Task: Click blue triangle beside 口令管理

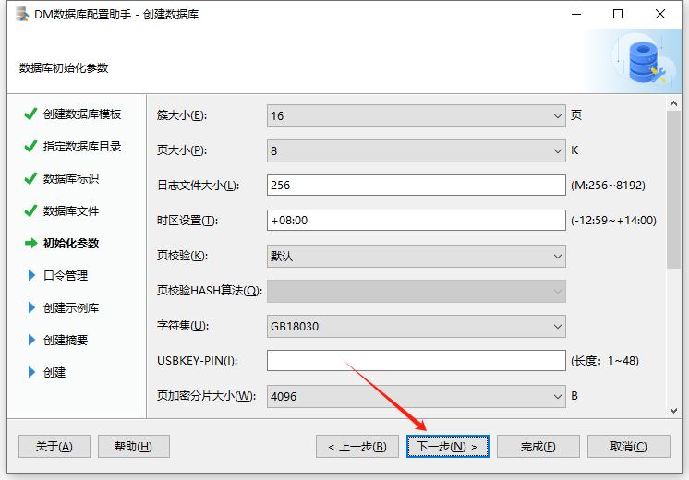Action: [x=32, y=276]
